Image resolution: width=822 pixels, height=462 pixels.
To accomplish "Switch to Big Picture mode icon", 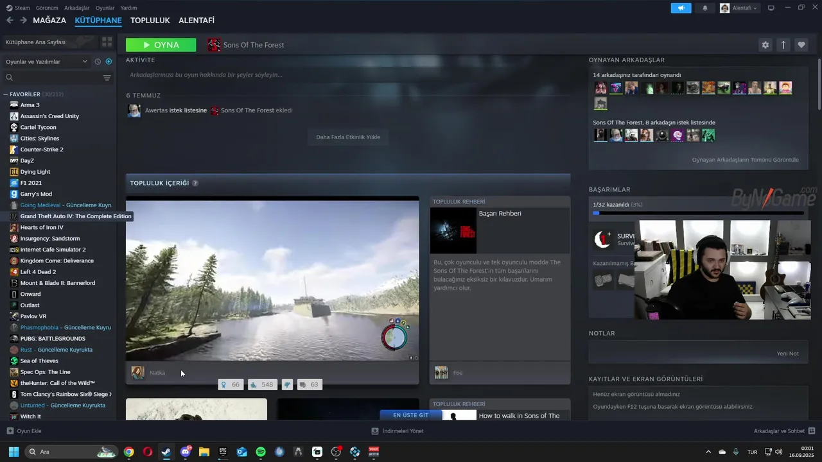I will [771, 8].
